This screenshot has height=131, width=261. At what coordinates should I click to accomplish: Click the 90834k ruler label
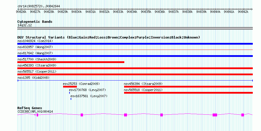tap(132, 12)
